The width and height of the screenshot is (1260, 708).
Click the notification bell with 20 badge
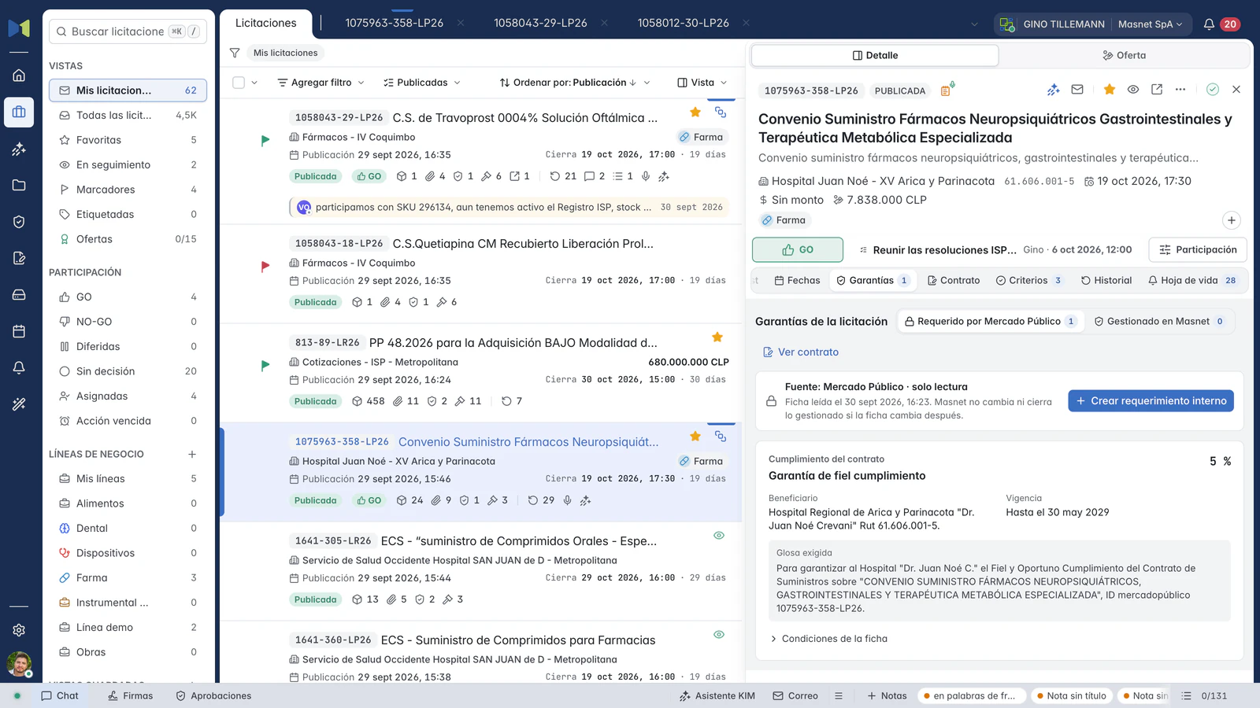tap(1220, 24)
